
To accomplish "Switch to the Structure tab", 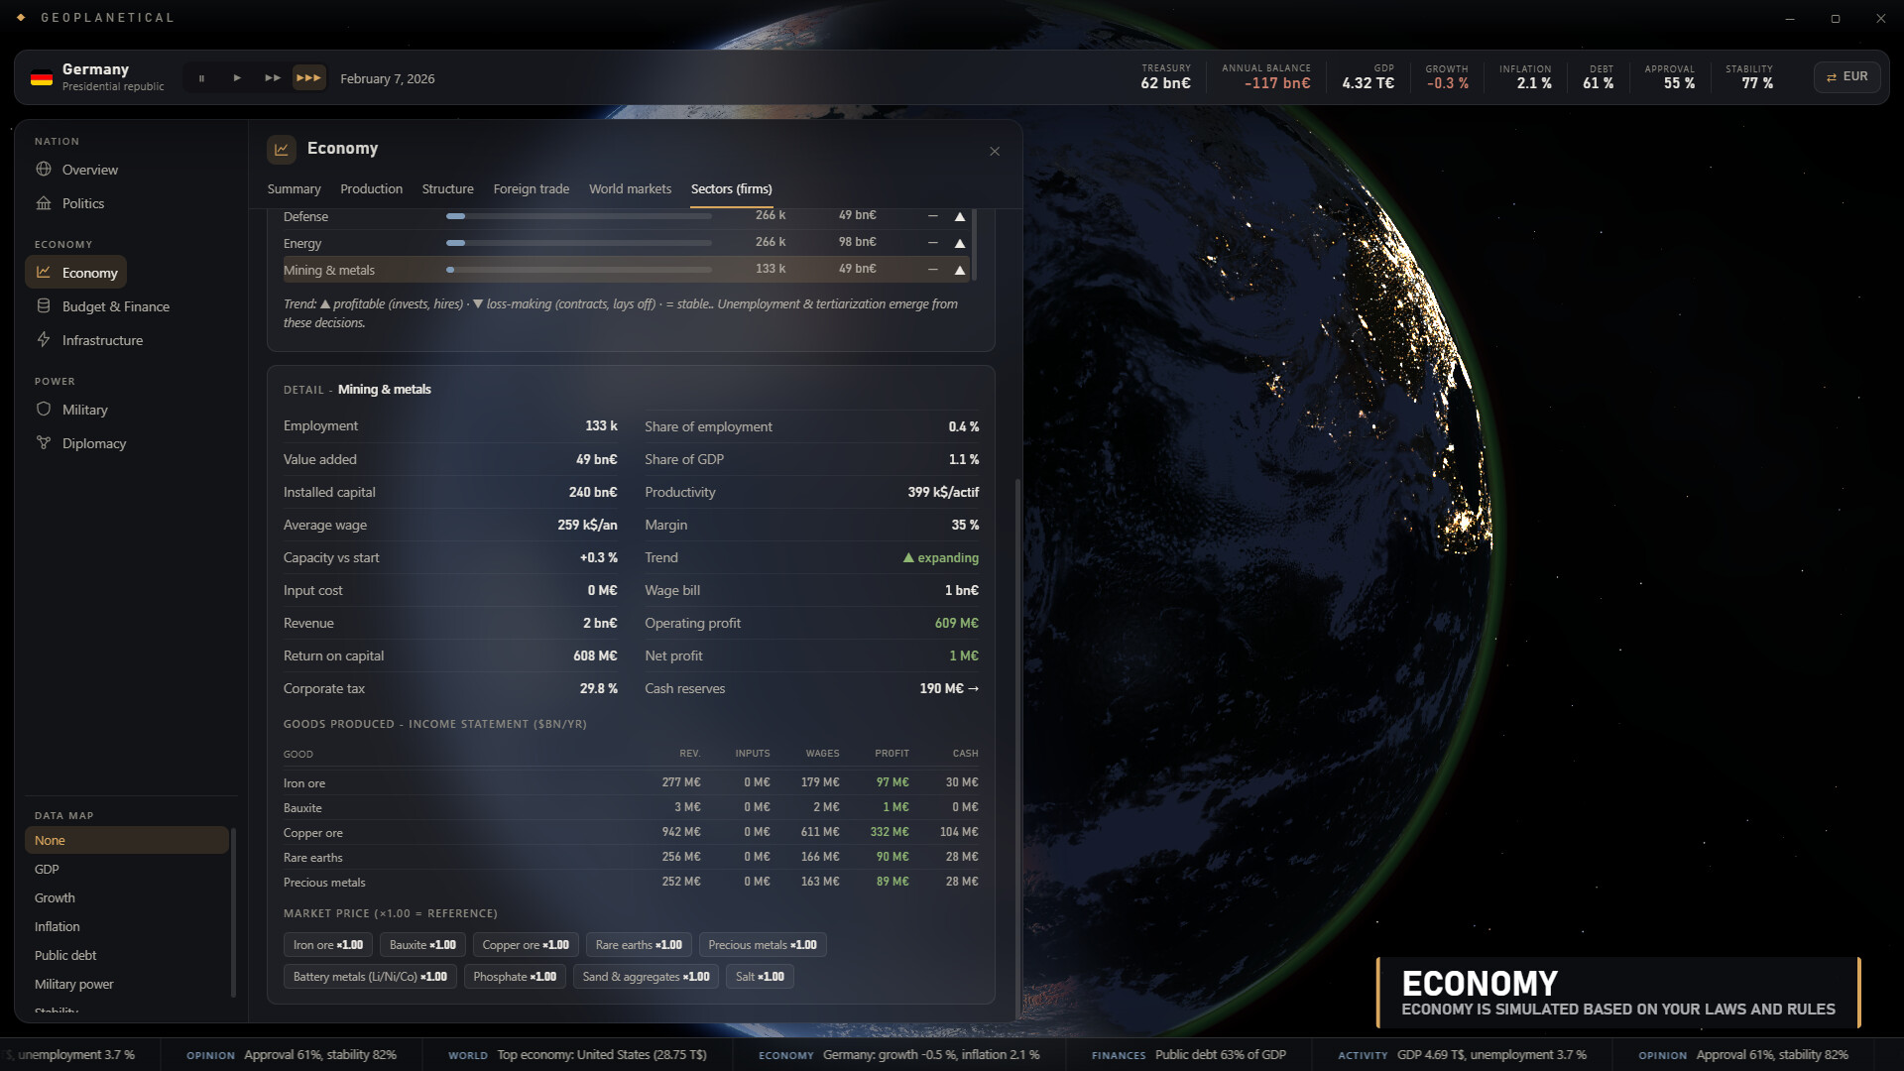I will pyautogui.click(x=447, y=188).
